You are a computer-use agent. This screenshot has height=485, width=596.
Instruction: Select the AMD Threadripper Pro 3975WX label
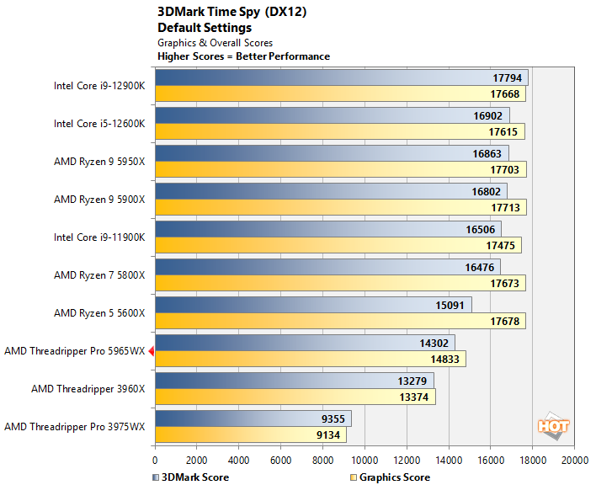click(74, 427)
